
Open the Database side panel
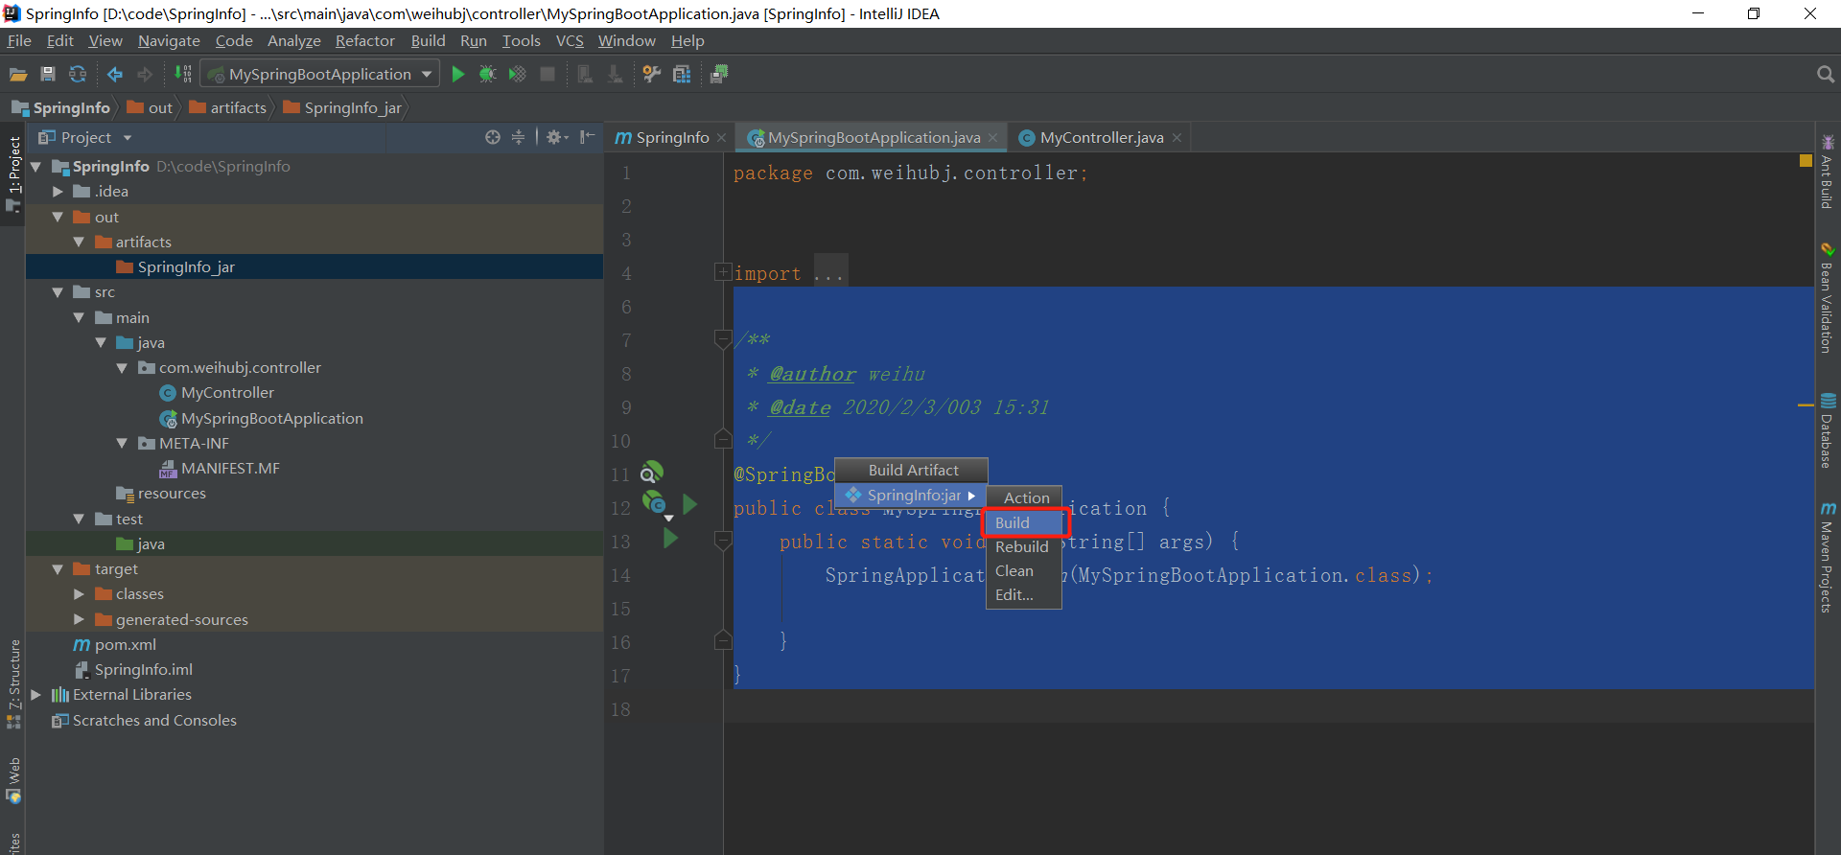pos(1828,430)
